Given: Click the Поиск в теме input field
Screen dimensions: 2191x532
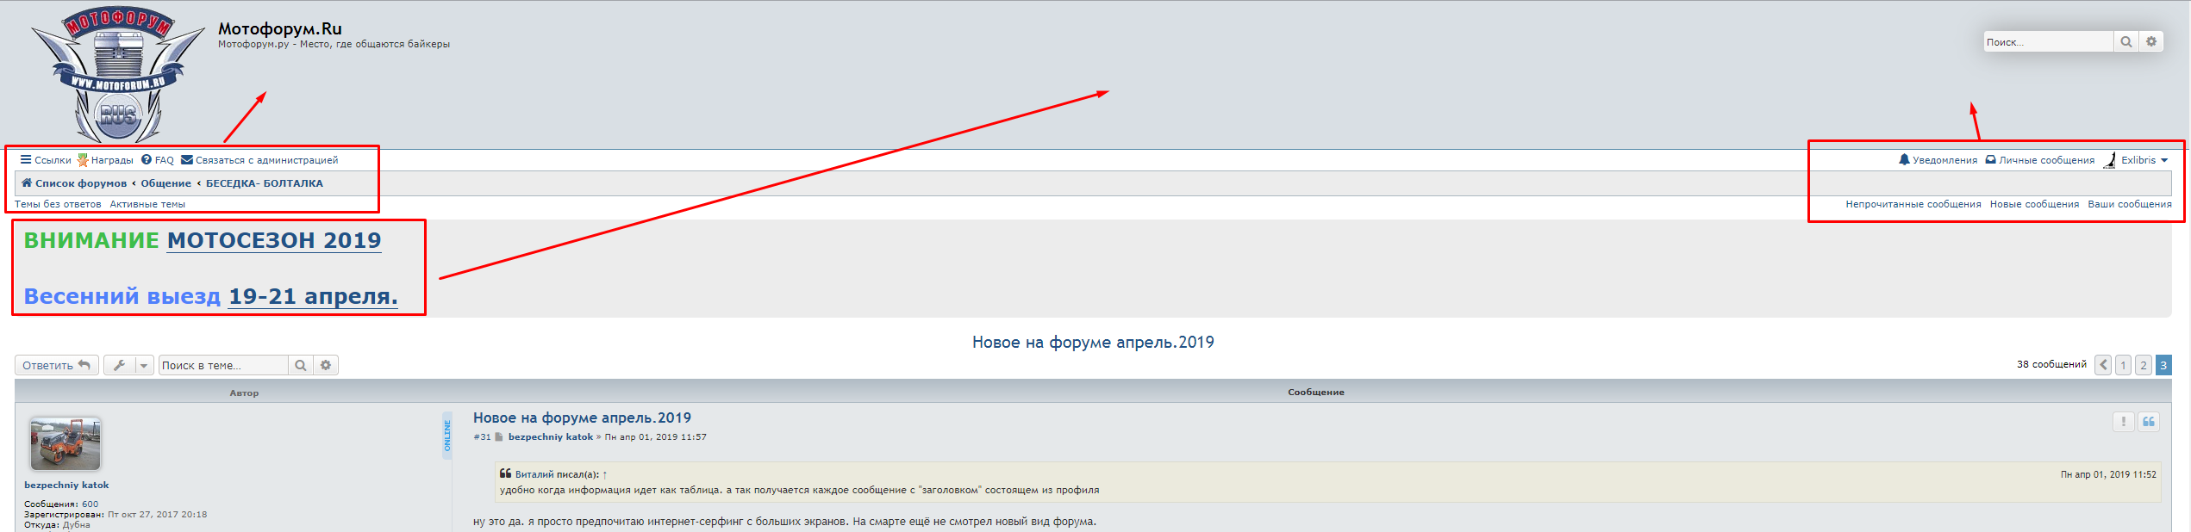Looking at the screenshot, I should [222, 365].
